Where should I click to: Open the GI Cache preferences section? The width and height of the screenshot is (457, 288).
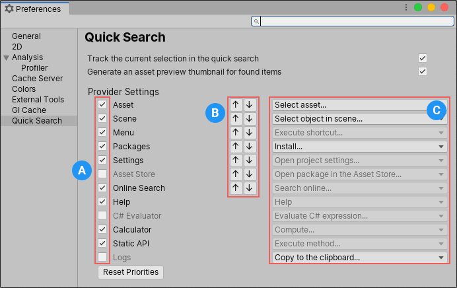pos(29,110)
